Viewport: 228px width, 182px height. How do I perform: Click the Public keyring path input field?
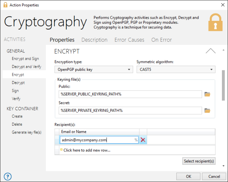(x=130, y=94)
